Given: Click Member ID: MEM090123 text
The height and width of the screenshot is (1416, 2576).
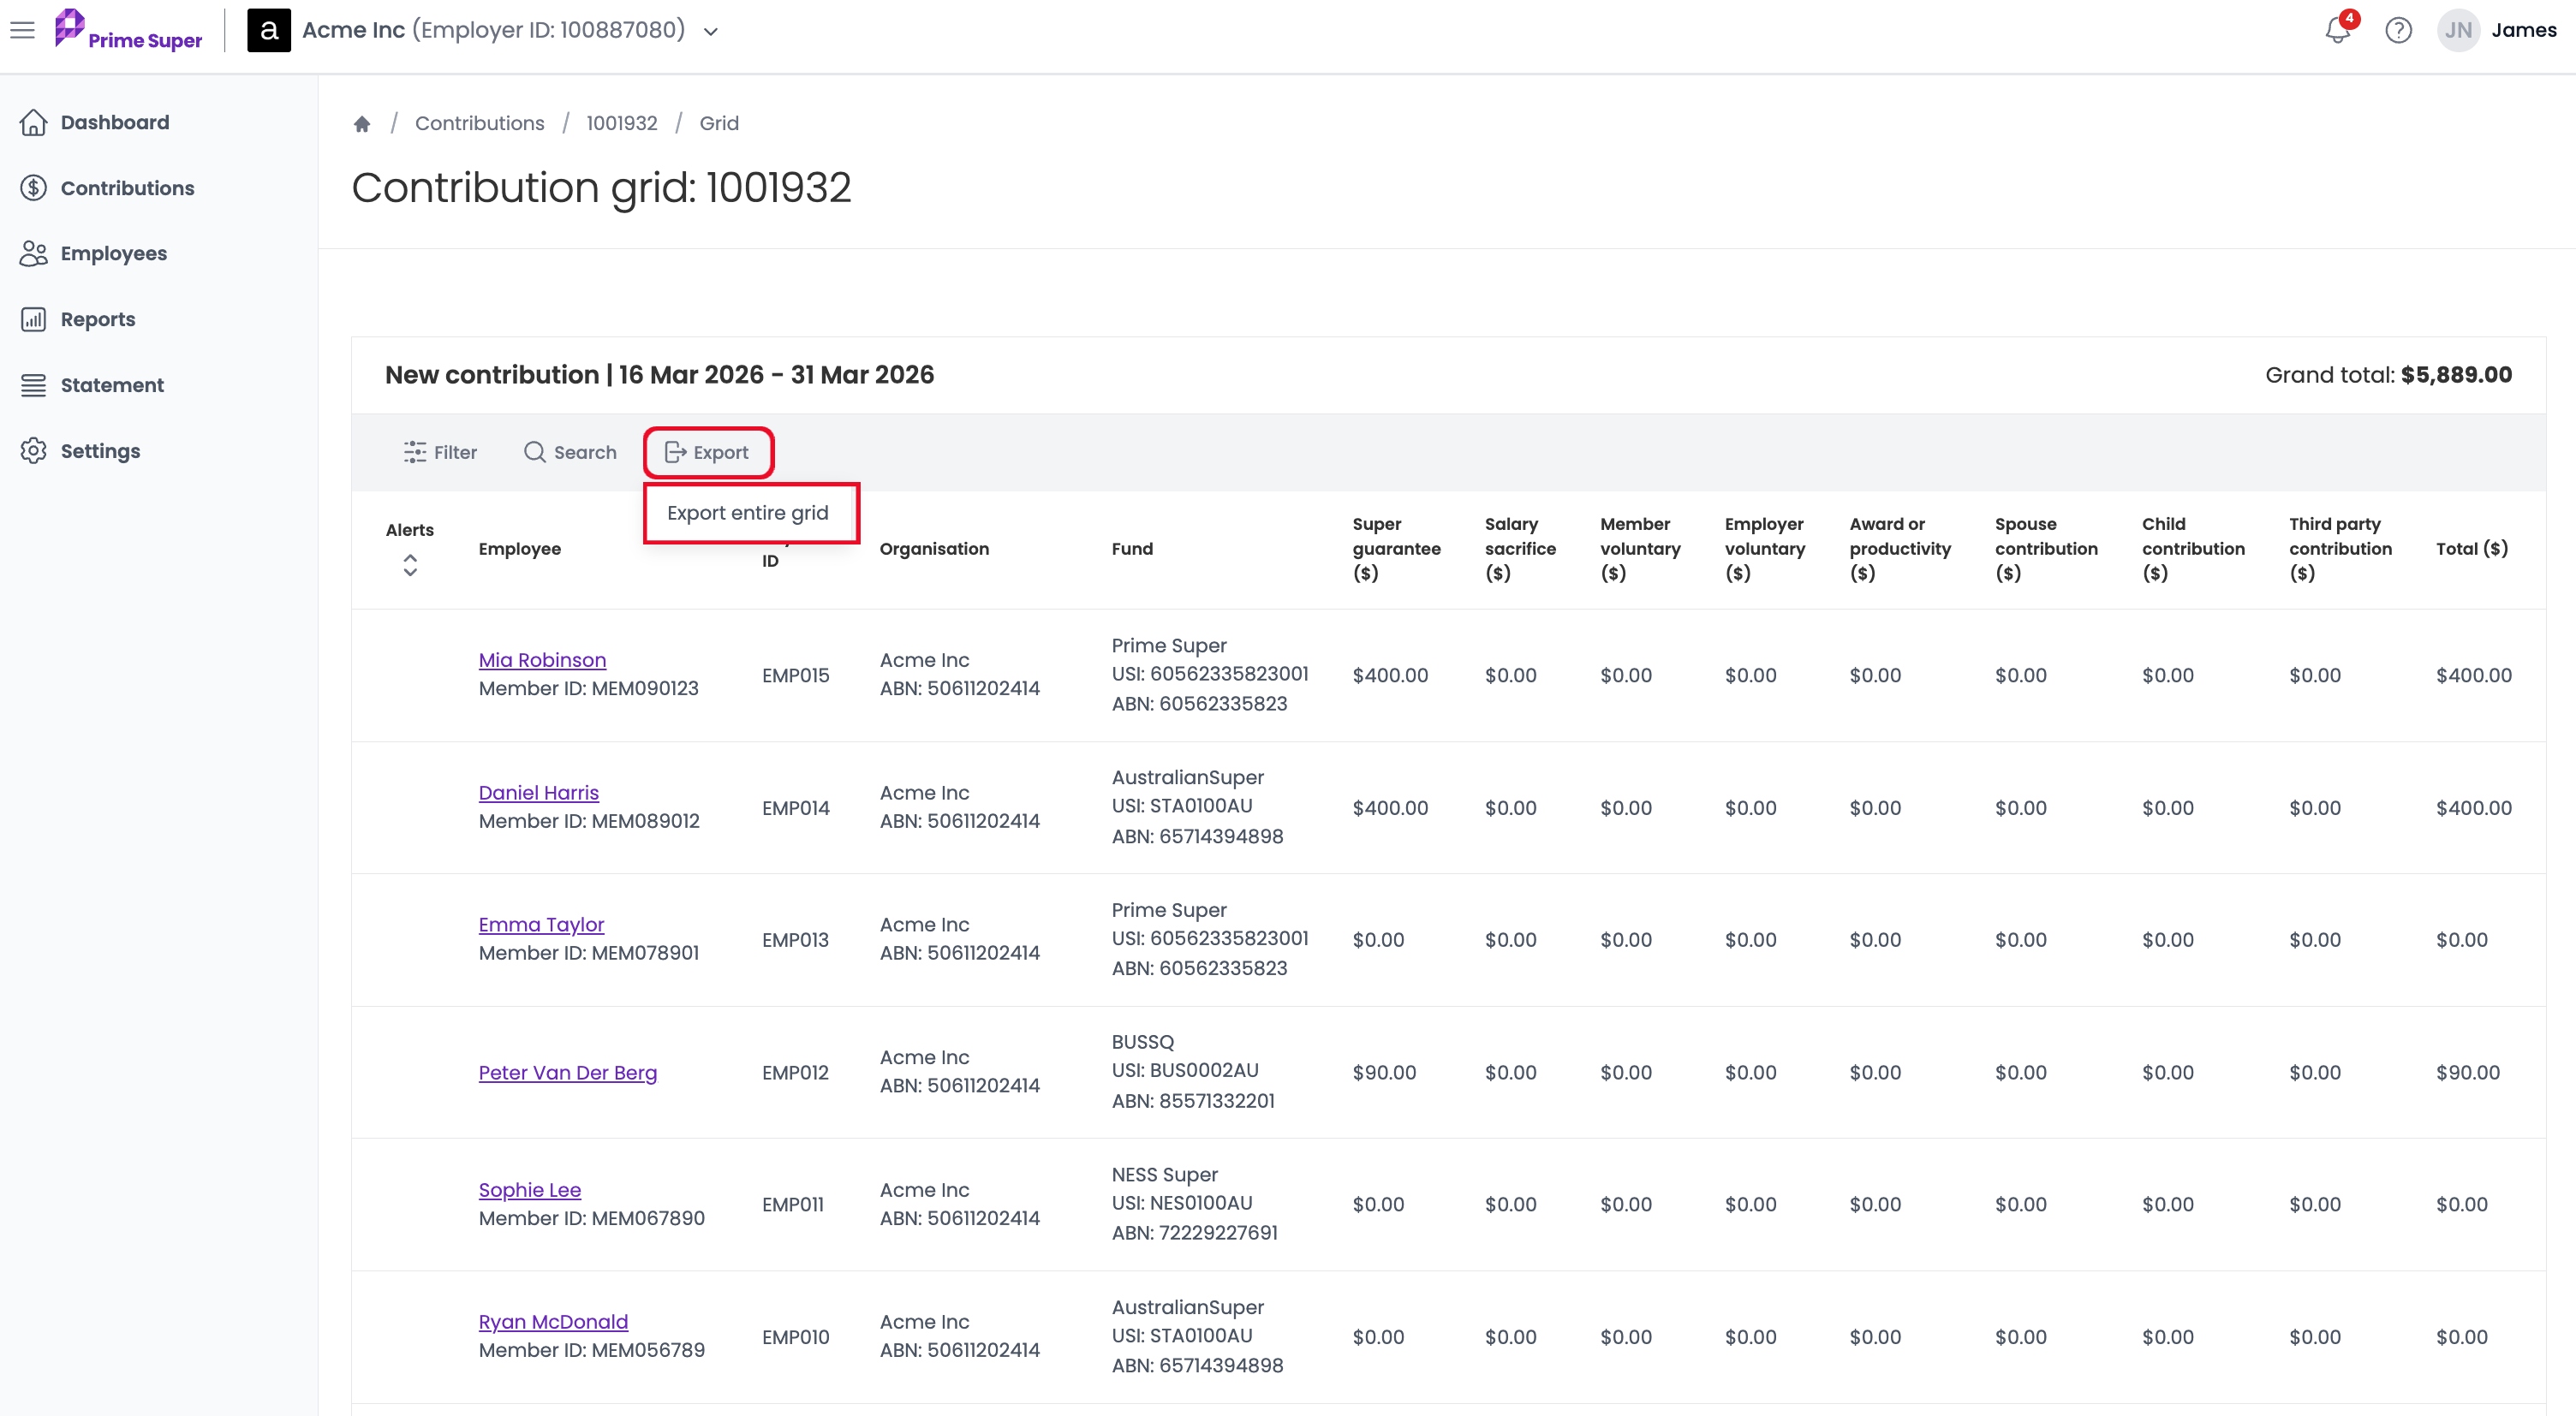Looking at the screenshot, I should click(x=588, y=689).
